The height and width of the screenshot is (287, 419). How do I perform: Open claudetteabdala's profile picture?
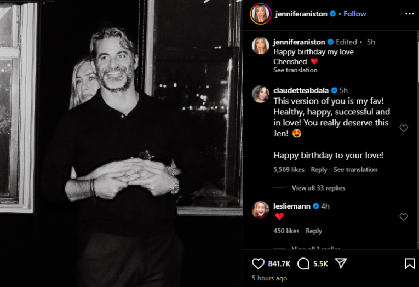tap(261, 94)
